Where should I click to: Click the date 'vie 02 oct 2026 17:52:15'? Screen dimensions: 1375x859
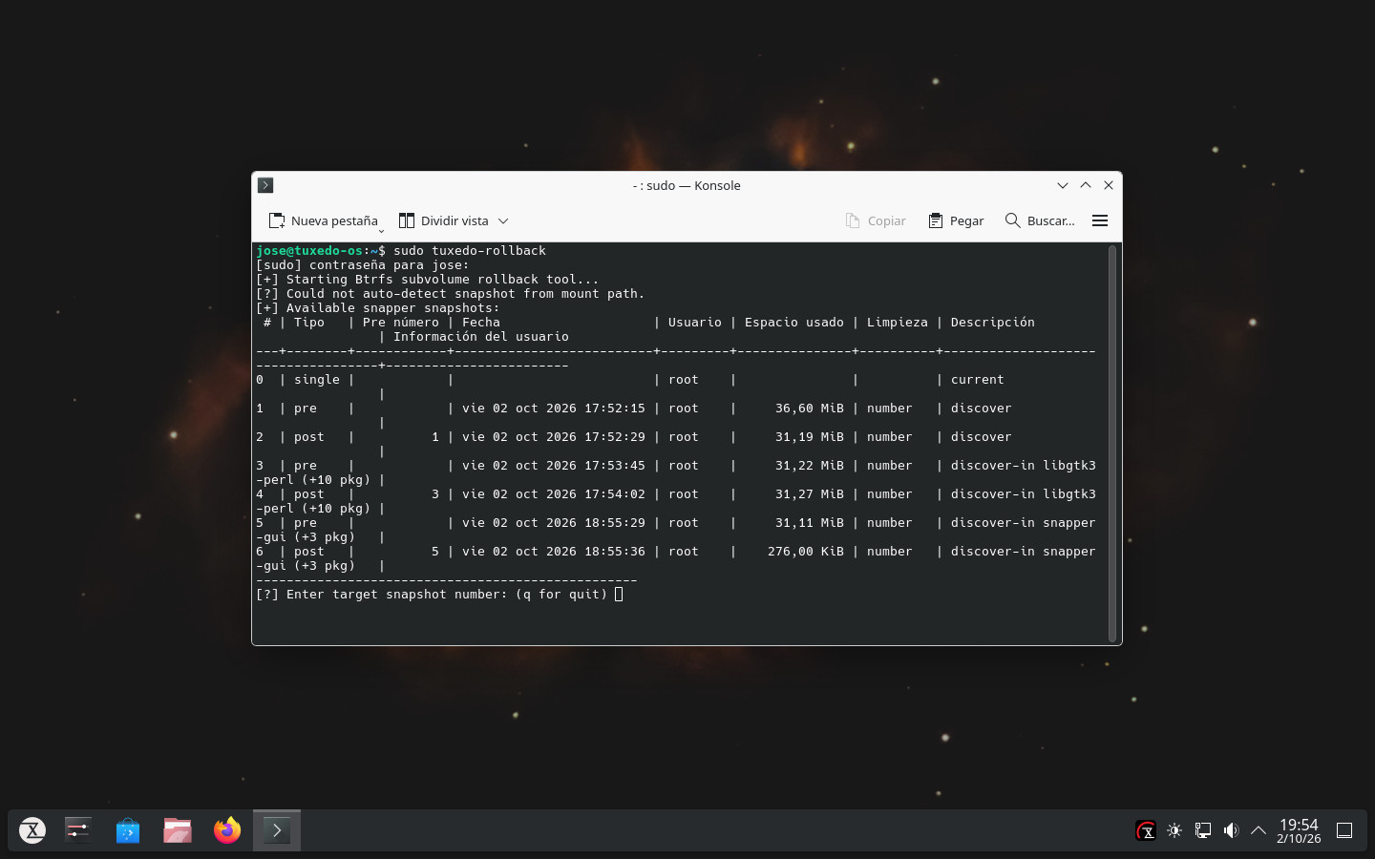[554, 409]
